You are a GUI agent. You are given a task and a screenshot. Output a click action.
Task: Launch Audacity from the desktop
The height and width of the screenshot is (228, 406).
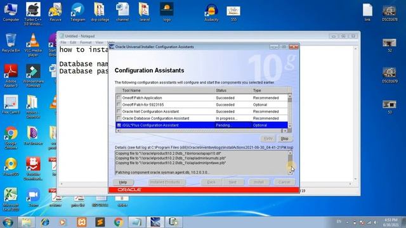pos(211,13)
